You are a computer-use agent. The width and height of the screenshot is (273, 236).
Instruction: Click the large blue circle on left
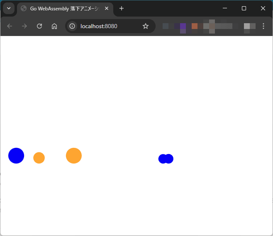point(16,156)
